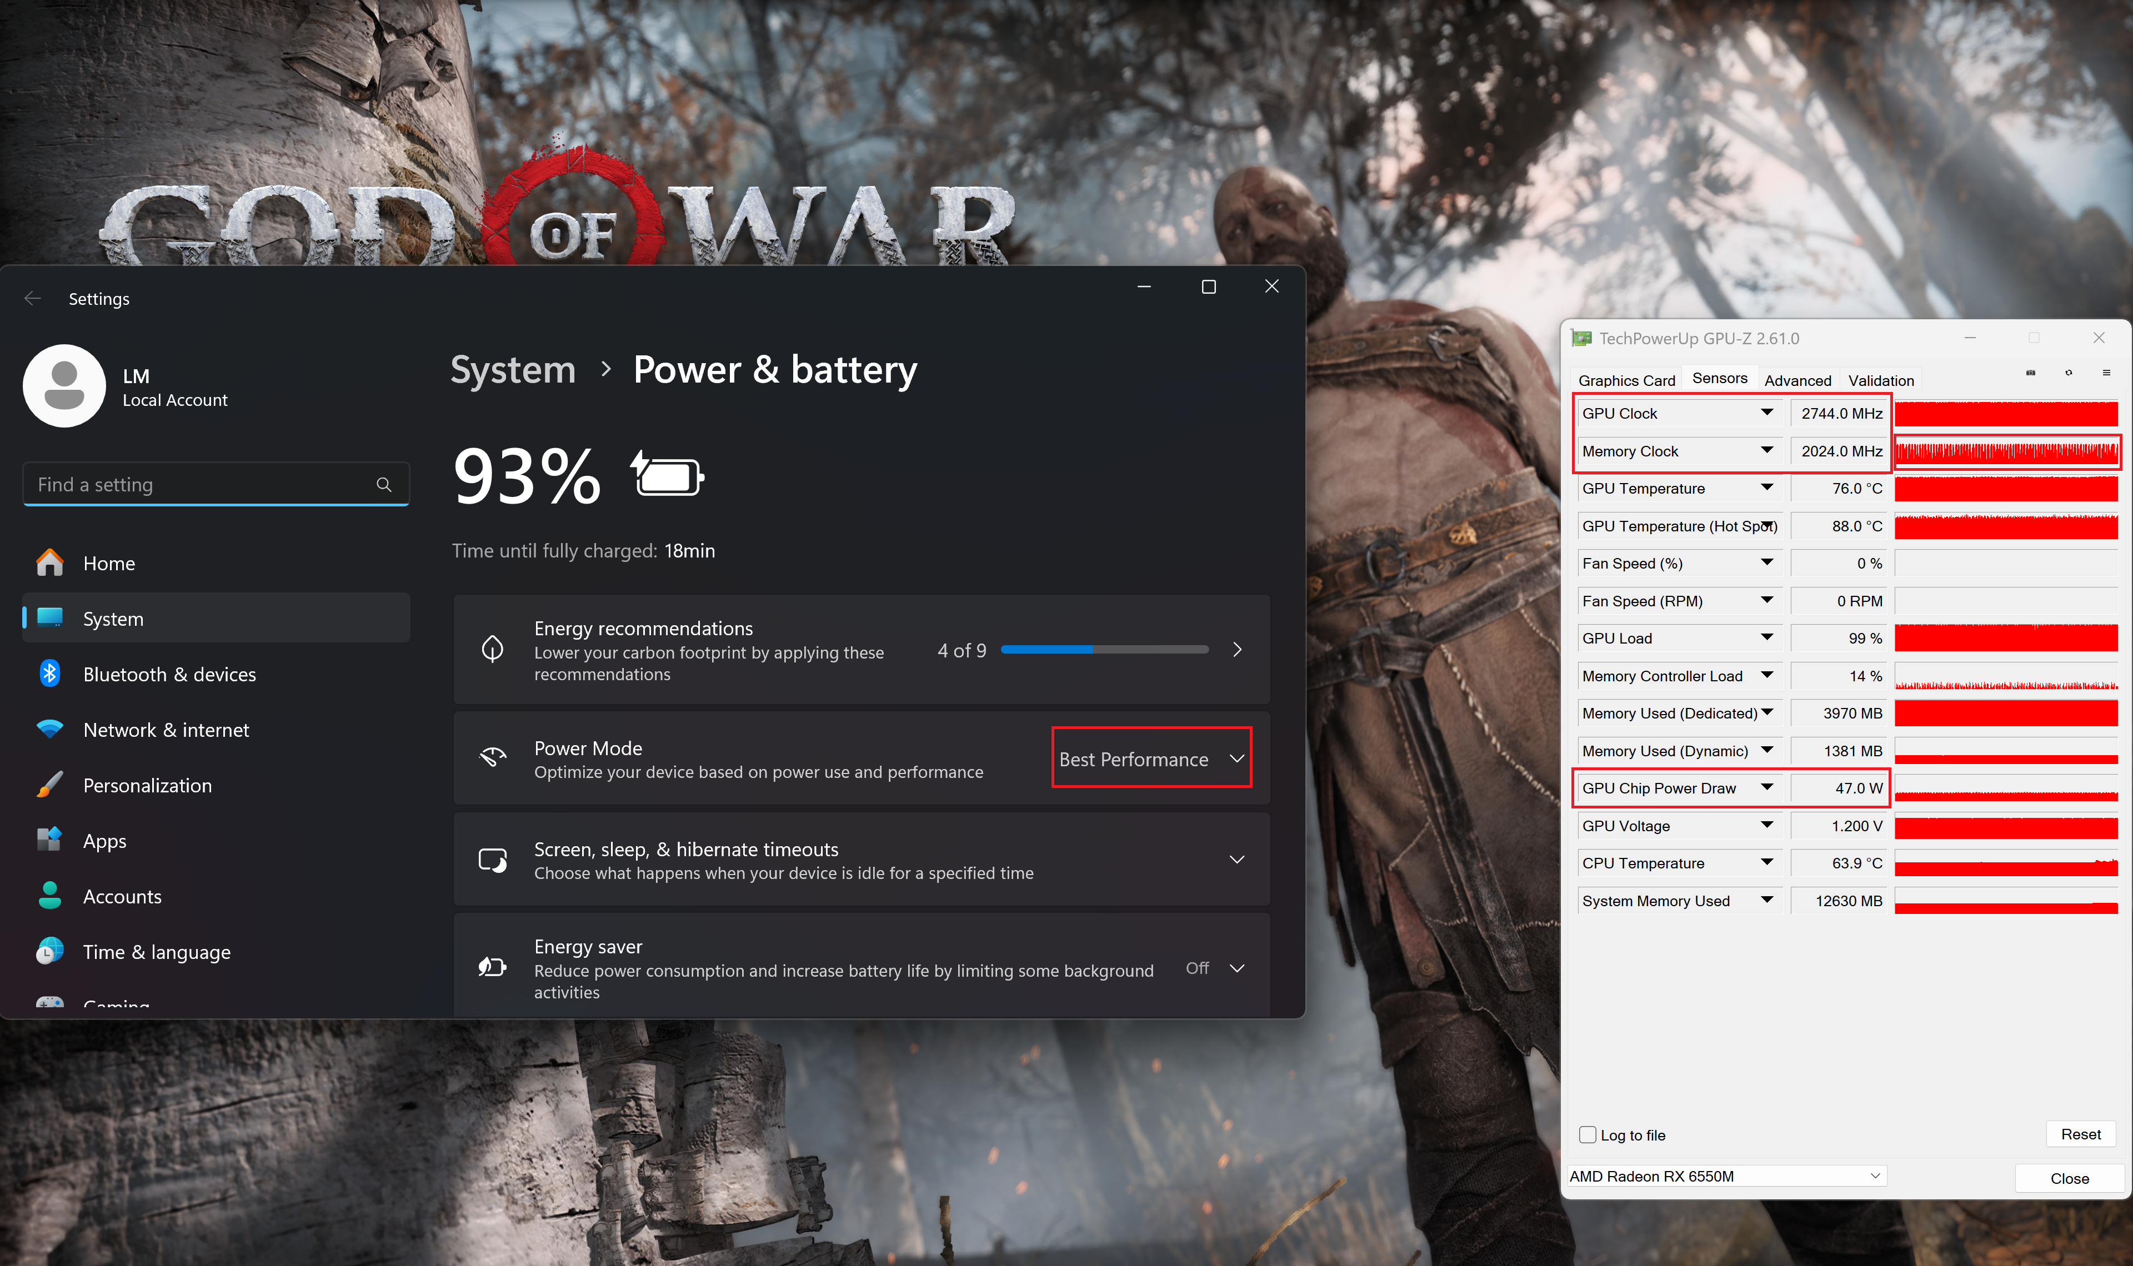The height and width of the screenshot is (1266, 2133).
Task: Click the Time & language globe icon
Action: [49, 951]
